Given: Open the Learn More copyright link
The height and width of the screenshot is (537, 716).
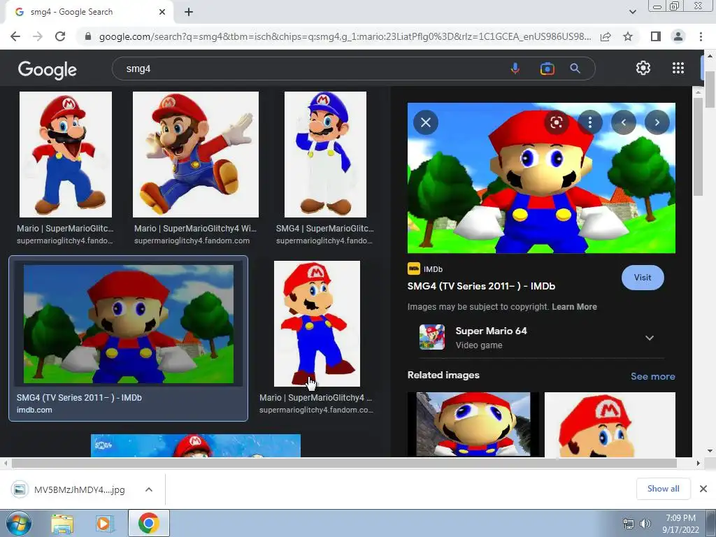Looking at the screenshot, I should (574, 307).
